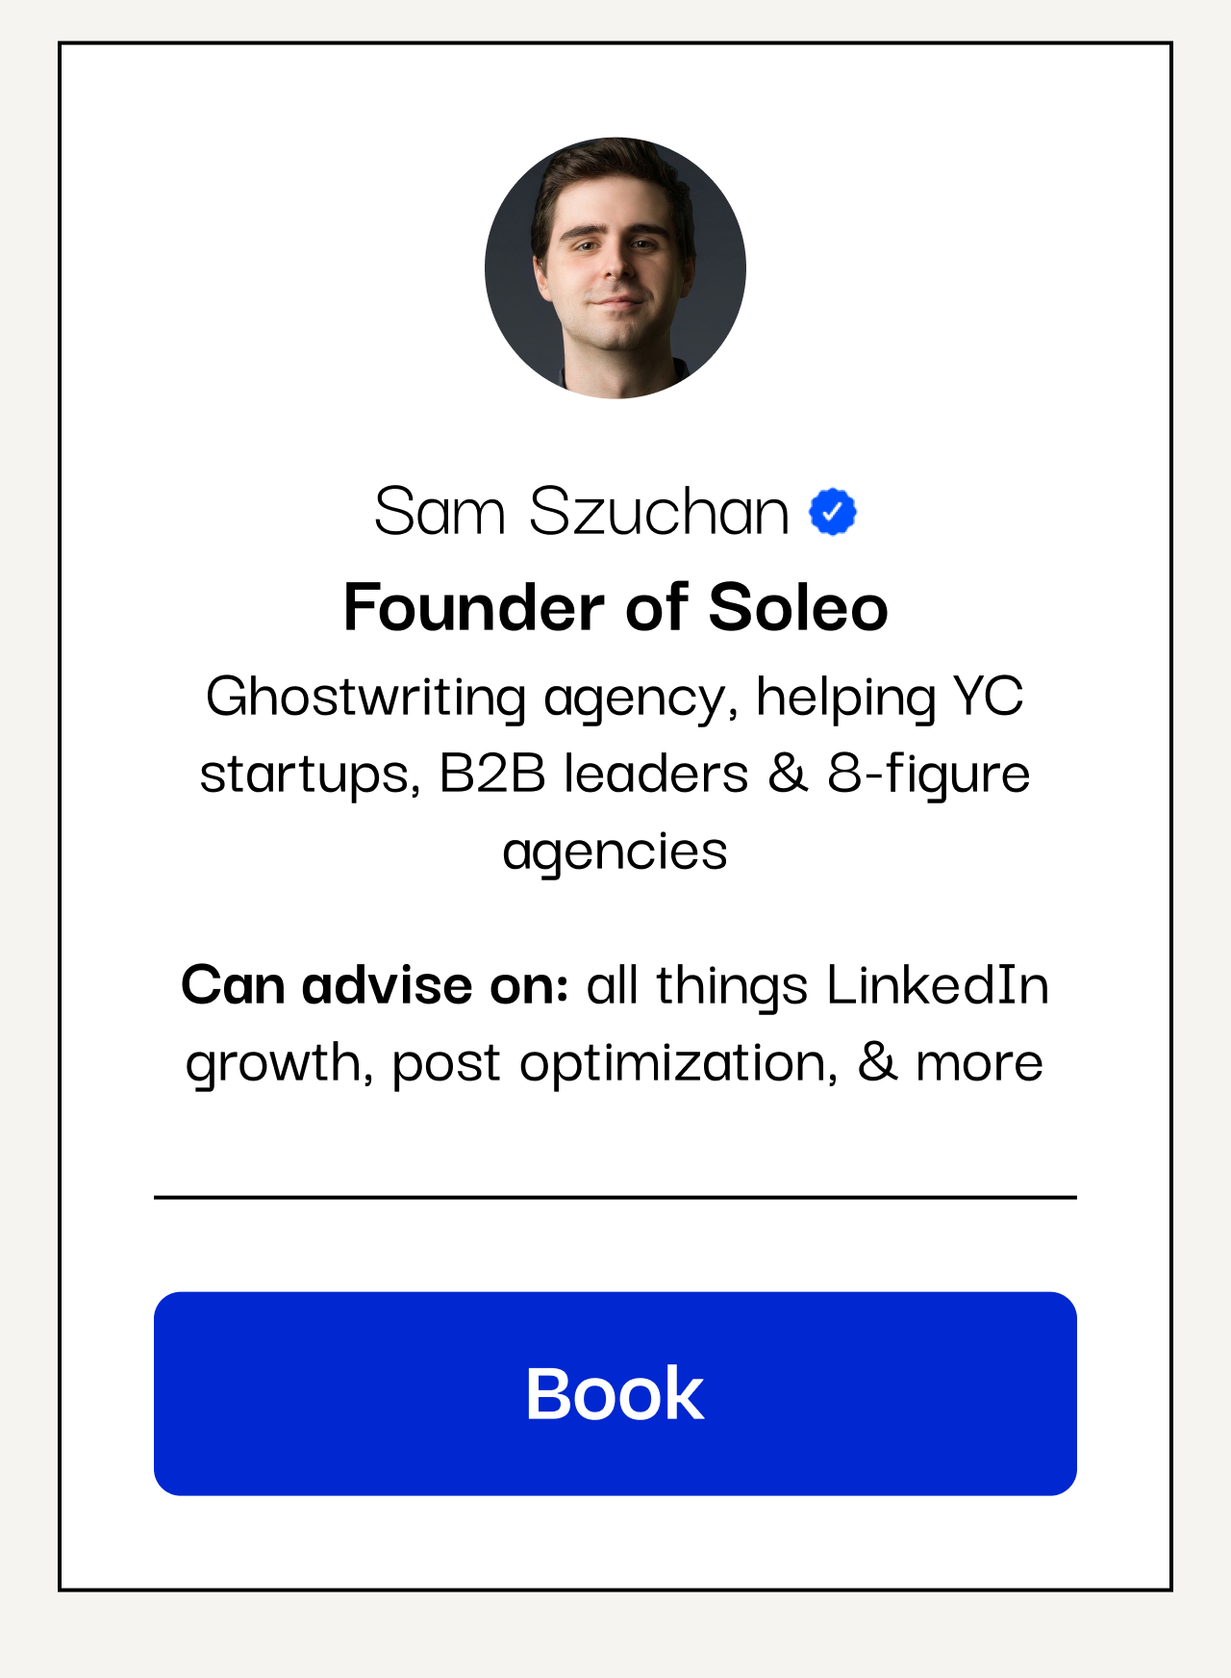The height and width of the screenshot is (1678, 1231).
Task: Click the word Book on button
Action: pyautogui.click(x=615, y=1393)
